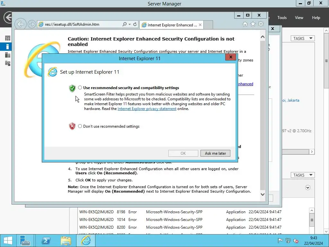Open upper TASKS dropdown in Server Manager
329x247 pixels.
(303, 39)
